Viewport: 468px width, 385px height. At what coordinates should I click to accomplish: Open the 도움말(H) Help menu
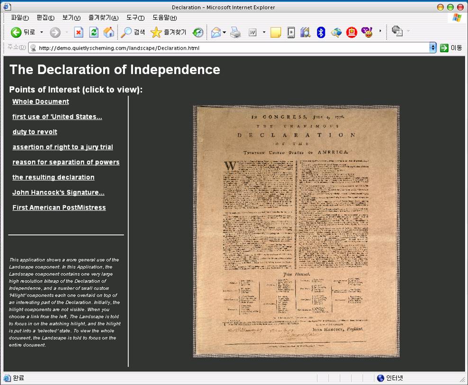164,18
